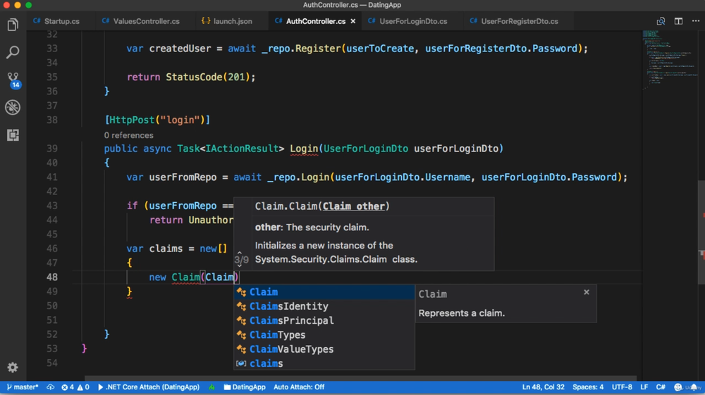Select Claim suggestion in autocomplete list
705x395 pixels.
click(x=324, y=291)
